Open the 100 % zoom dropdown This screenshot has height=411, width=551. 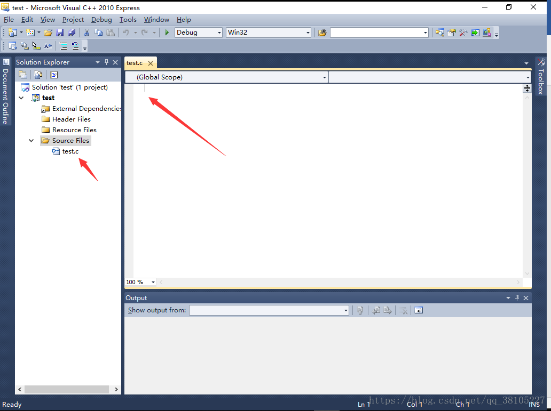coord(153,282)
